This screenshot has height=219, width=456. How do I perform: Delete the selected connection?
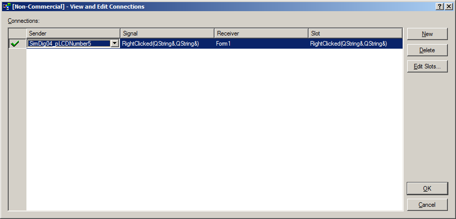coord(427,50)
